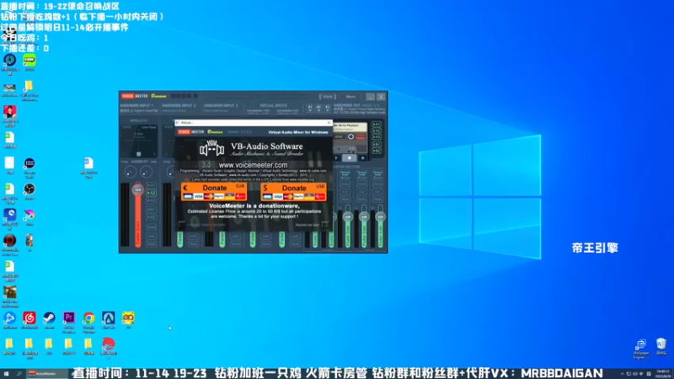Toggle cassette recorder B2 routing
Screen dimensions: 674x379
point(376,151)
